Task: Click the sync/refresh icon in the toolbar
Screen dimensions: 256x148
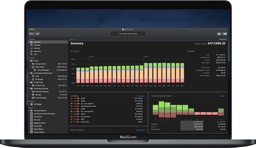Action: pos(38,34)
